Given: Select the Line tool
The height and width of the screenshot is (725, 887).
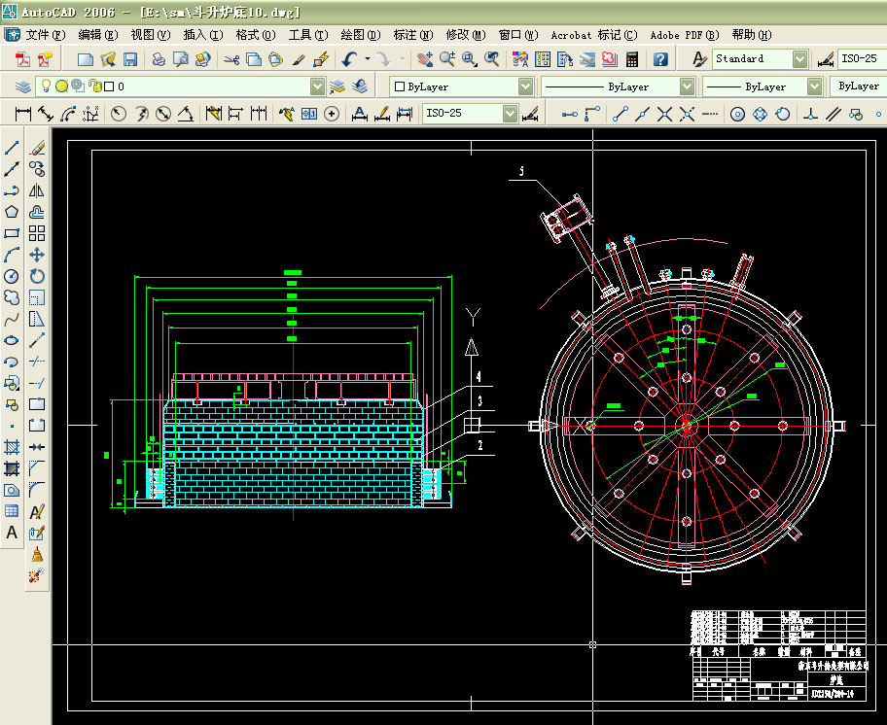Looking at the screenshot, I should pos(13,146).
